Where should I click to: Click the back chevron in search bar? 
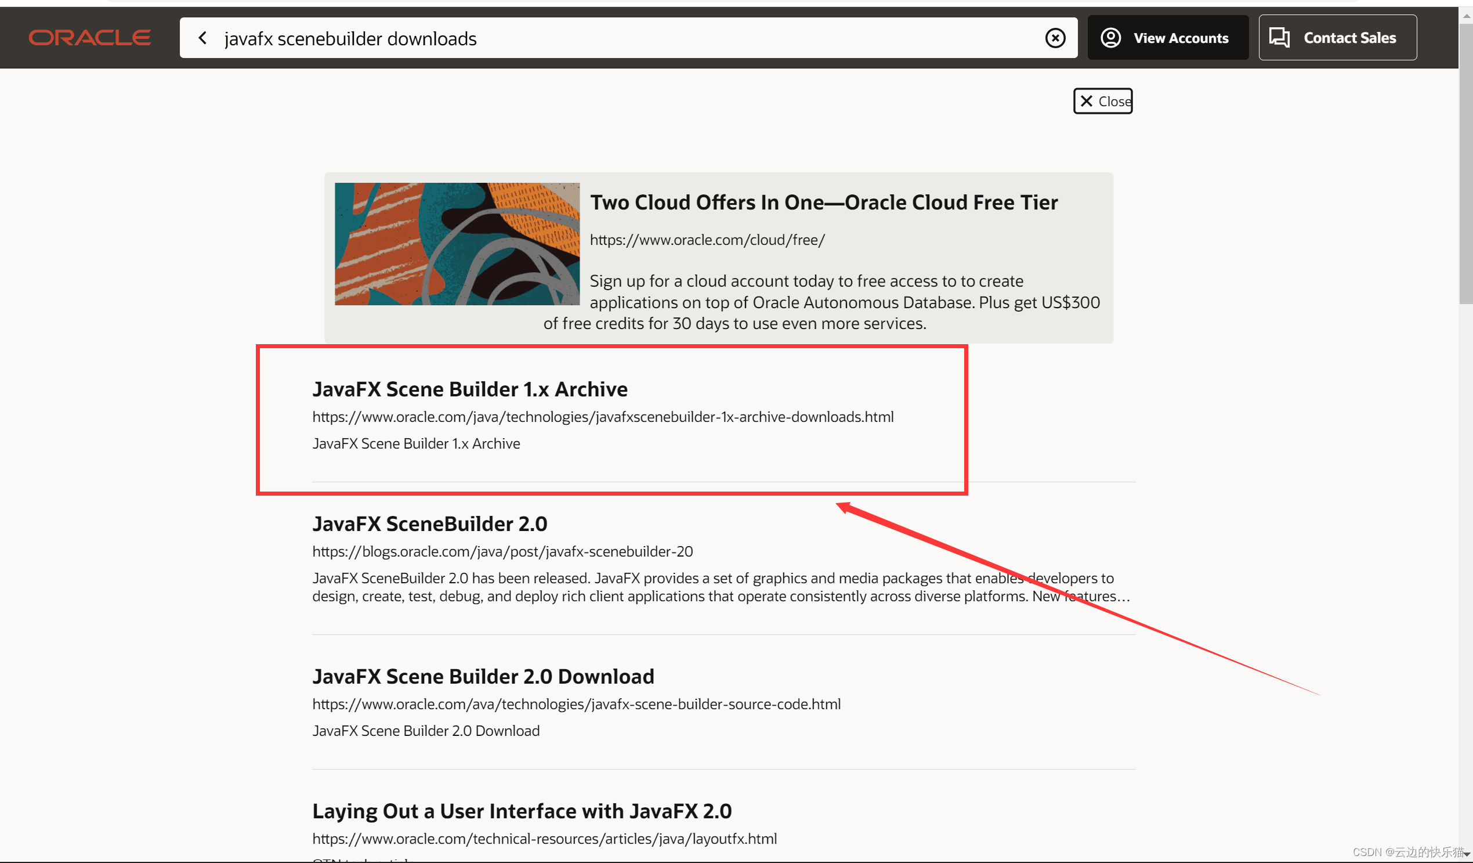tap(203, 38)
